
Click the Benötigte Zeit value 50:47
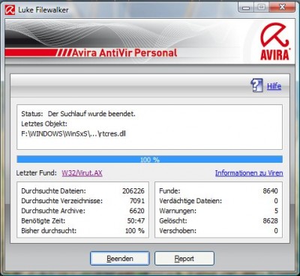tap(136, 220)
